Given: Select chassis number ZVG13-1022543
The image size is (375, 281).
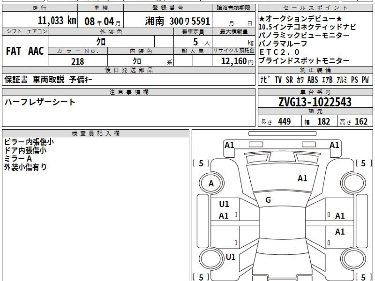Looking at the screenshot, I should point(315,102).
